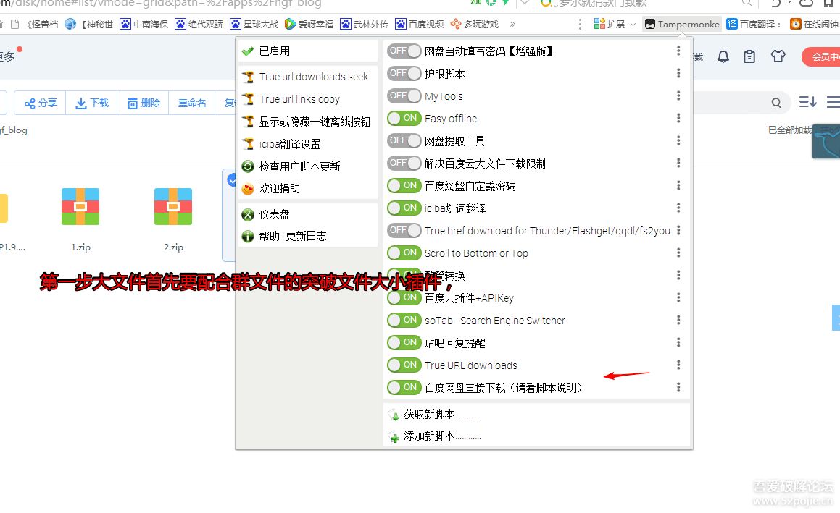Open iciba翻译设置 menu command
Viewport: 840px width, 513px height.
coord(307,145)
